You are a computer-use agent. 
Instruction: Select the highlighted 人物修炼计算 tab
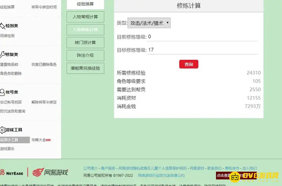[x=85, y=30]
